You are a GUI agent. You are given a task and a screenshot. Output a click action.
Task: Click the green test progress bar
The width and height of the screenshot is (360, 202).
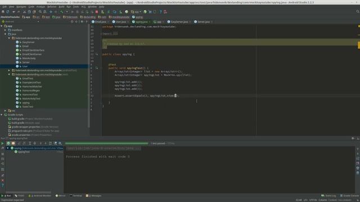[106, 144]
